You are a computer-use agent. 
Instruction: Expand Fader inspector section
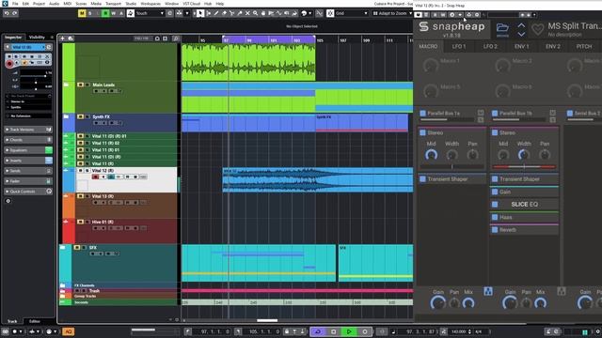point(28,181)
